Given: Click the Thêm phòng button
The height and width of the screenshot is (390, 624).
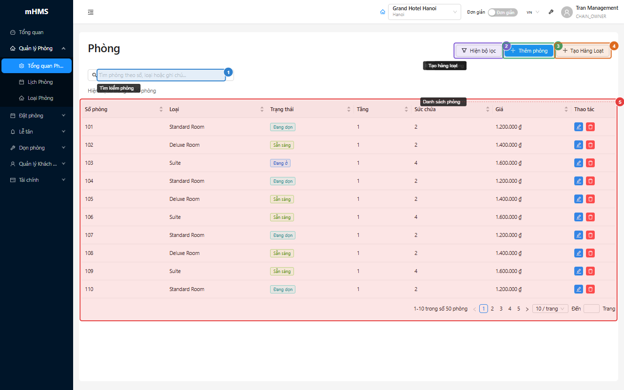Looking at the screenshot, I should pyautogui.click(x=529, y=51).
